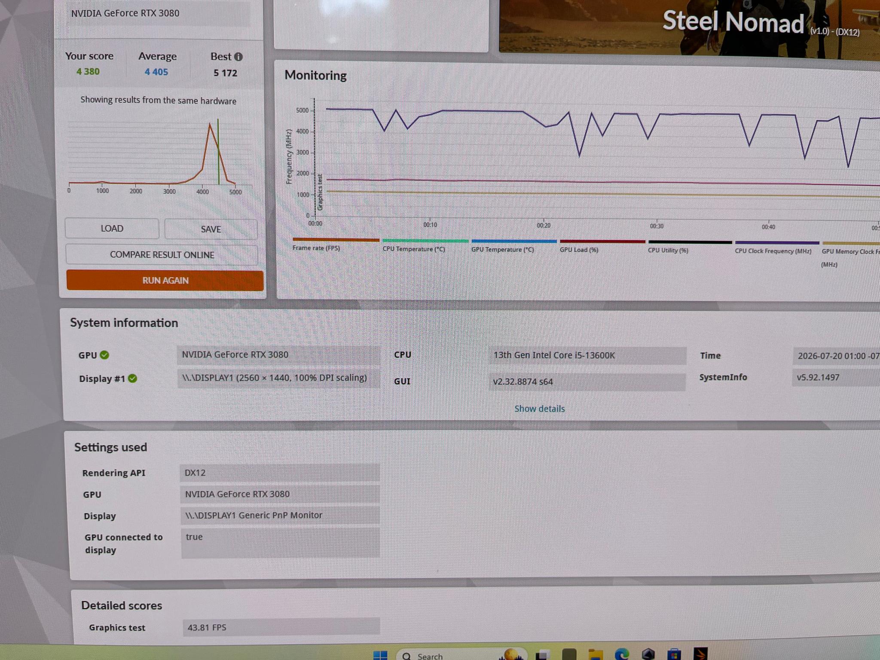The width and height of the screenshot is (880, 660).
Task: Click the NVIDIA GeForce RTX 3080 title at top
Action: (125, 13)
